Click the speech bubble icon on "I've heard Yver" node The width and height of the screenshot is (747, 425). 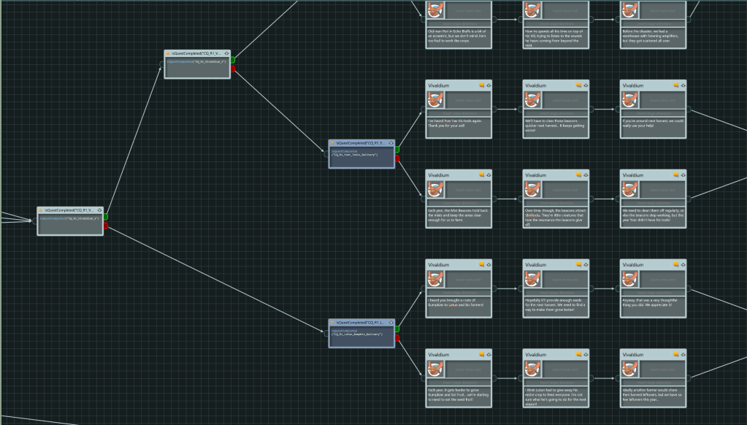click(481, 85)
